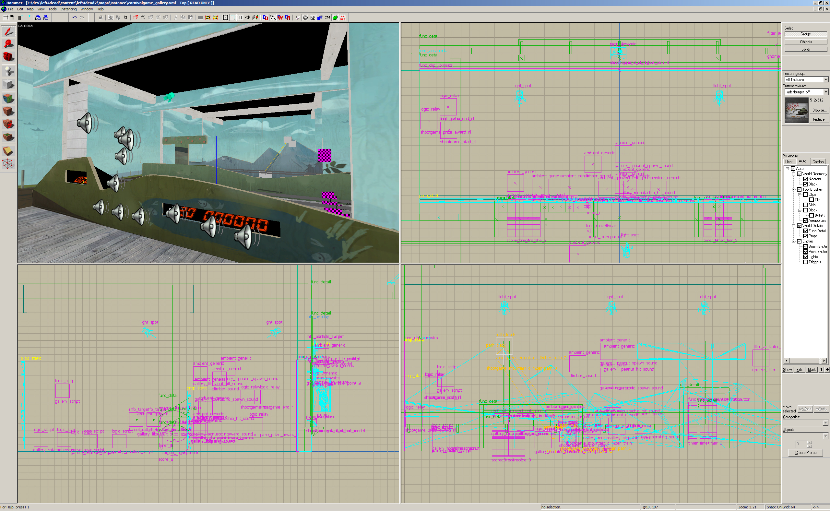
Task: Click the current texture preview thumbnail
Action: pyautogui.click(x=797, y=110)
